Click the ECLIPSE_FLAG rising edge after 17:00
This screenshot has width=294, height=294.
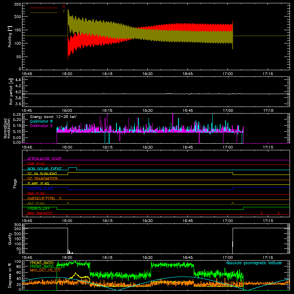(233, 189)
